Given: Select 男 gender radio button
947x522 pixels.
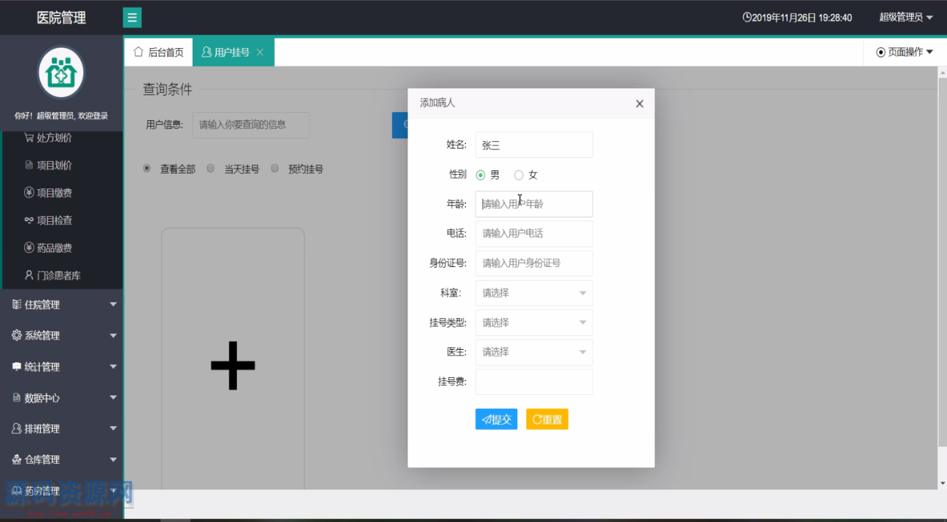Looking at the screenshot, I should coord(481,175).
